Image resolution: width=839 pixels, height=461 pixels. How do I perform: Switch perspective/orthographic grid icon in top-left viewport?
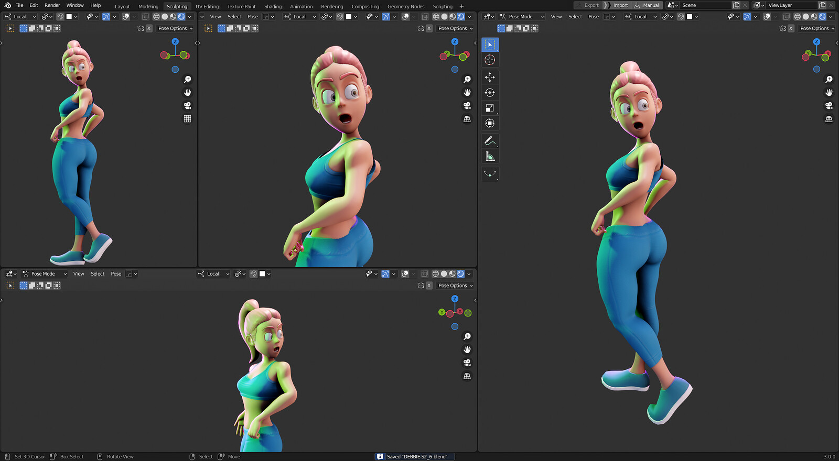click(187, 119)
